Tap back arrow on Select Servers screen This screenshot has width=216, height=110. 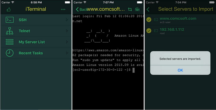tap(148, 9)
